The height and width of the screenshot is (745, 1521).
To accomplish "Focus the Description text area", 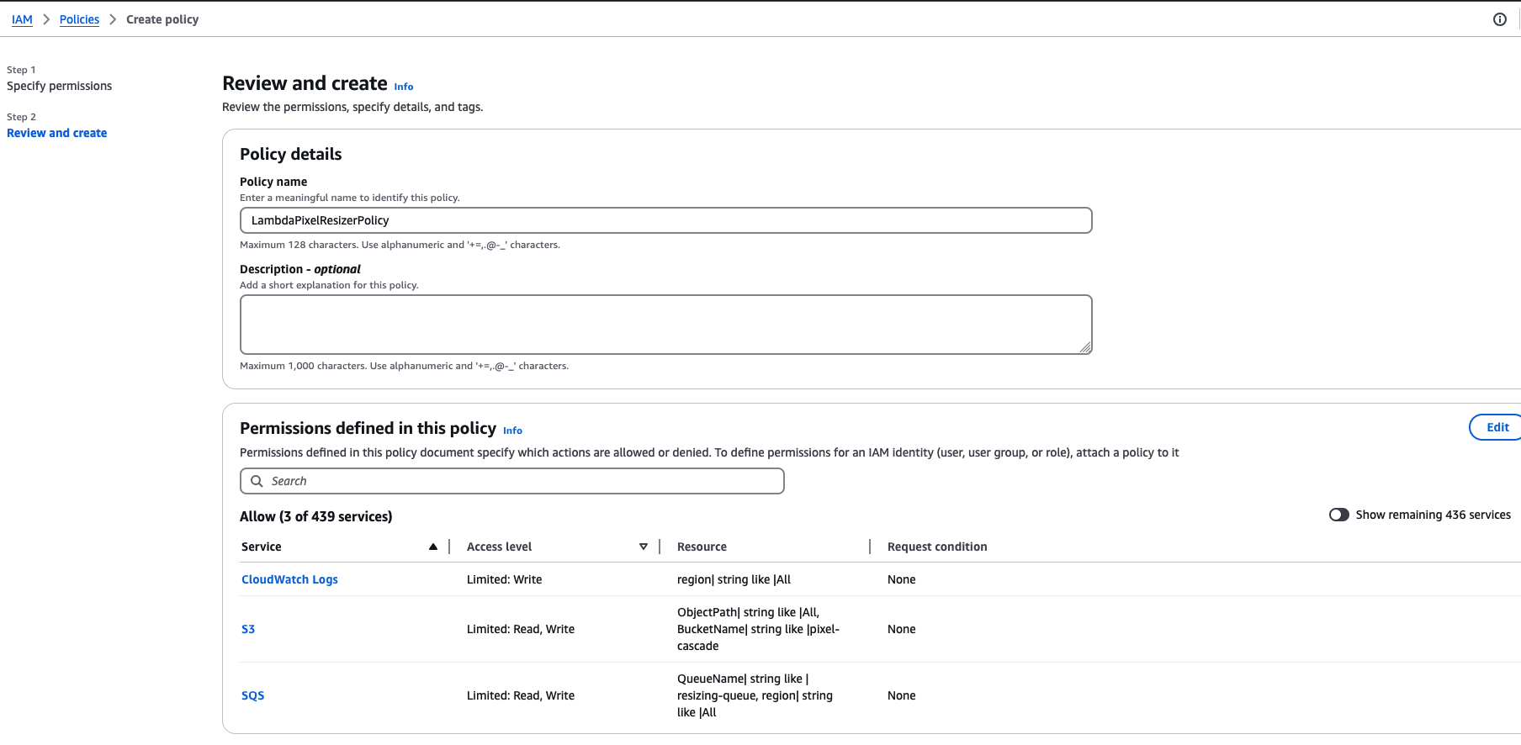I will tap(665, 325).
